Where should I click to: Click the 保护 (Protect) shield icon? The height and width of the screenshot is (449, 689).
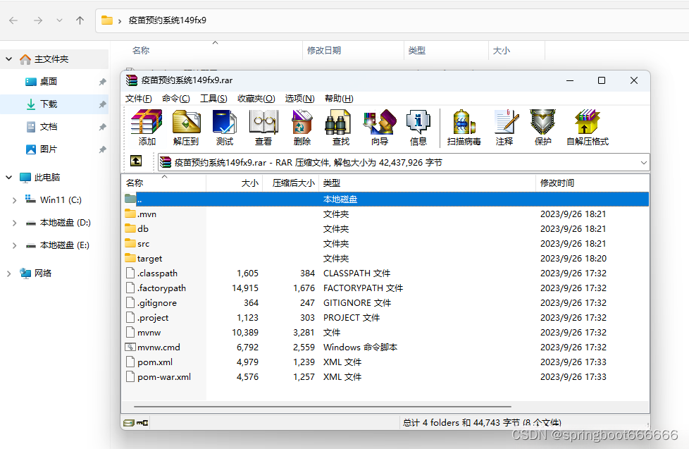[542, 121]
